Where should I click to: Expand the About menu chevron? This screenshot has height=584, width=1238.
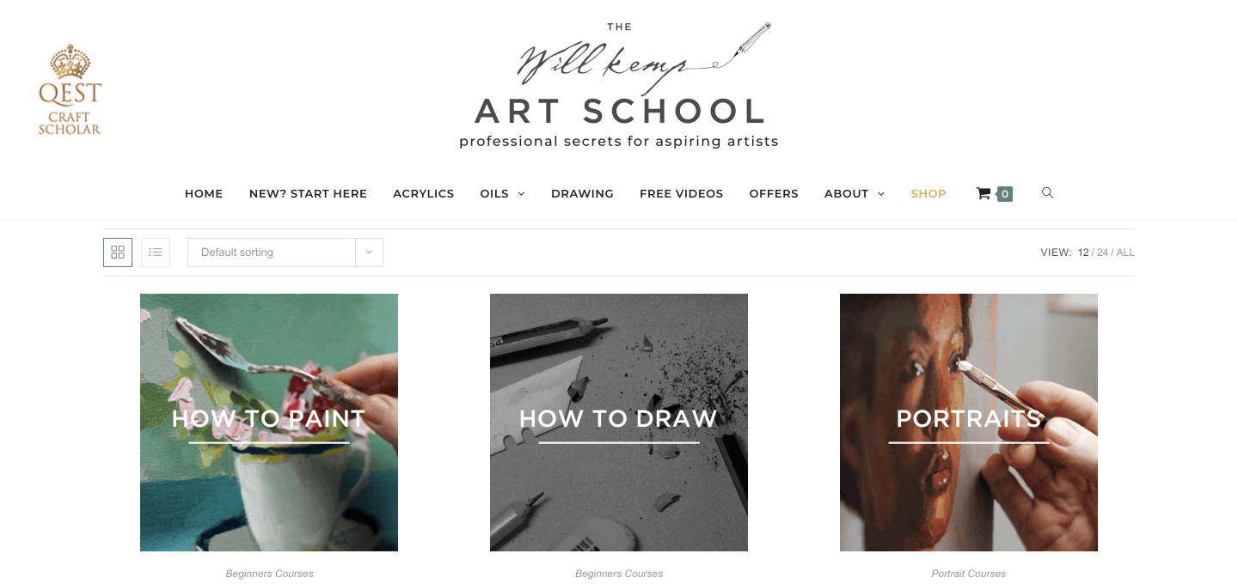tap(880, 194)
